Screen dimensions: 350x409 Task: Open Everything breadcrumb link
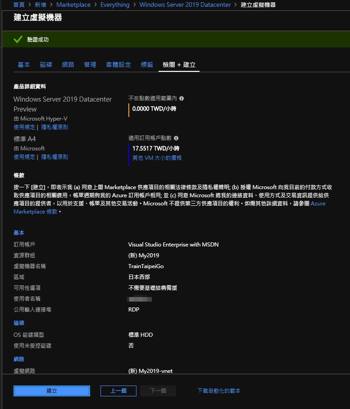point(115,5)
